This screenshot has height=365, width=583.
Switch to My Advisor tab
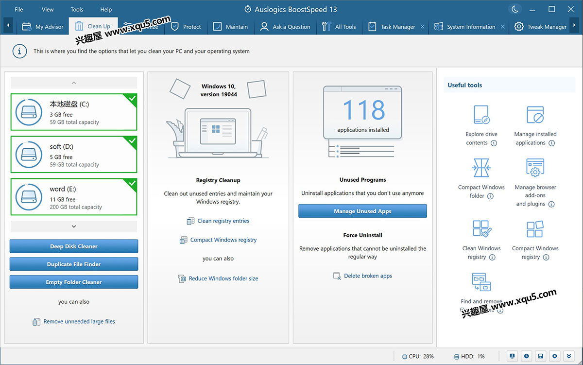click(x=43, y=27)
